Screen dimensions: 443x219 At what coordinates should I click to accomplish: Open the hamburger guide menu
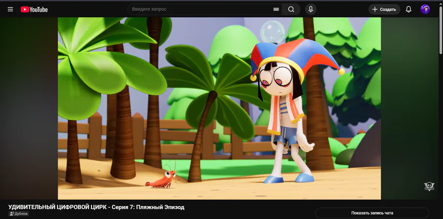pos(10,9)
